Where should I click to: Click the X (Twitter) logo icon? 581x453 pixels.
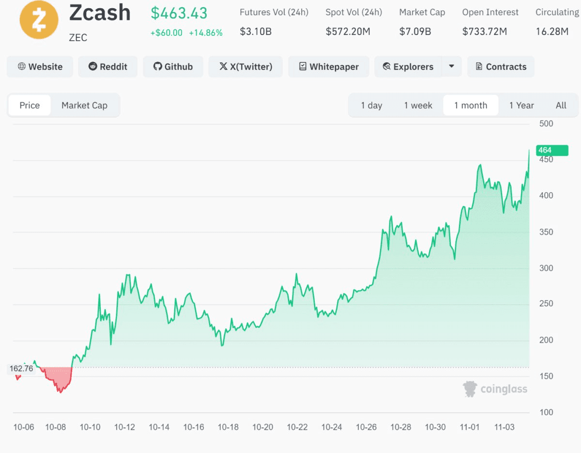coord(223,67)
